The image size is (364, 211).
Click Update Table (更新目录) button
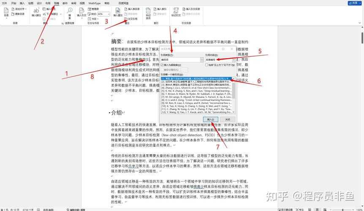coord(18,14)
